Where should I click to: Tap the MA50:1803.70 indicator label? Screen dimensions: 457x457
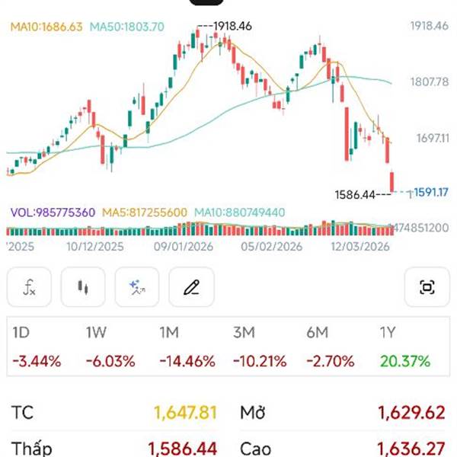tap(126, 27)
